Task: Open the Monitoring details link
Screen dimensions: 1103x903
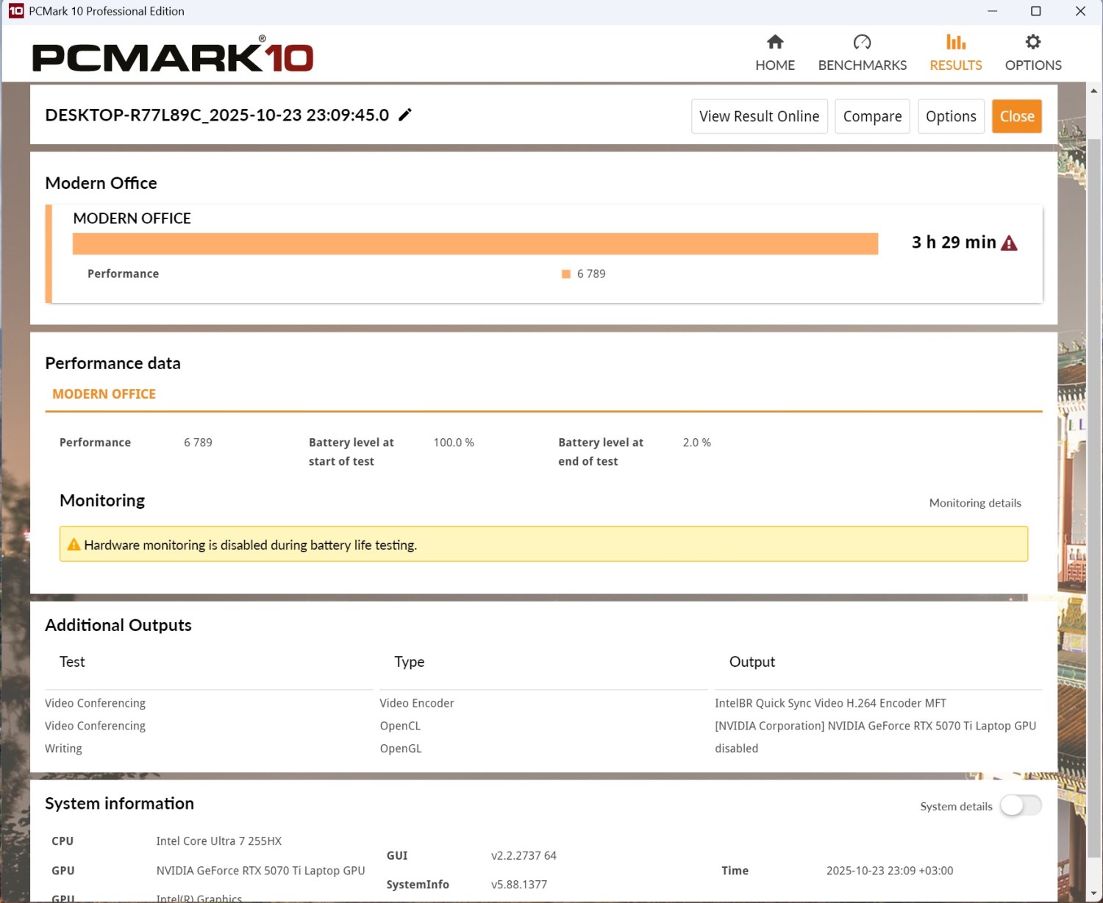Action: click(x=974, y=503)
